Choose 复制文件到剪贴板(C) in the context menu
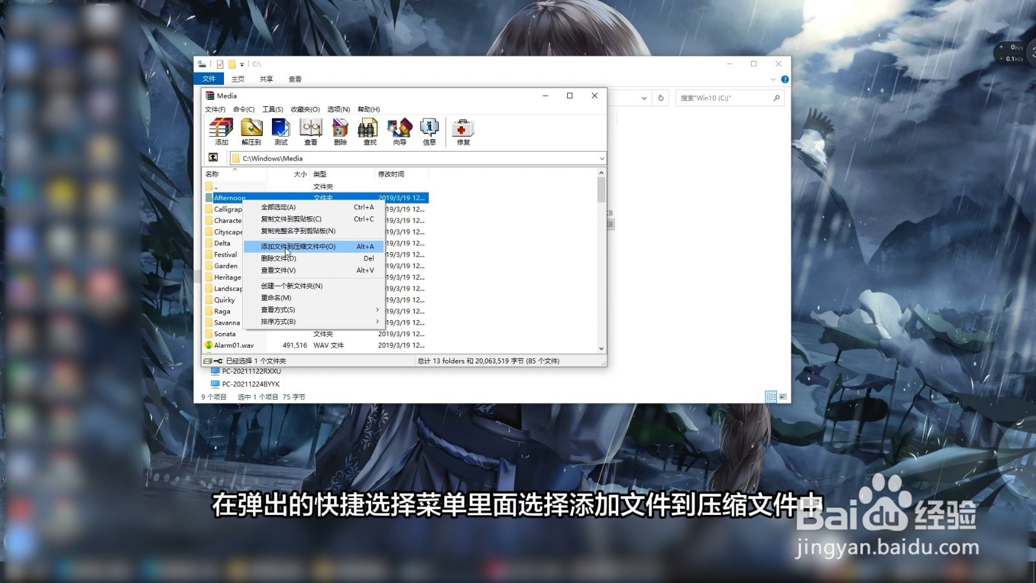 pos(314,219)
